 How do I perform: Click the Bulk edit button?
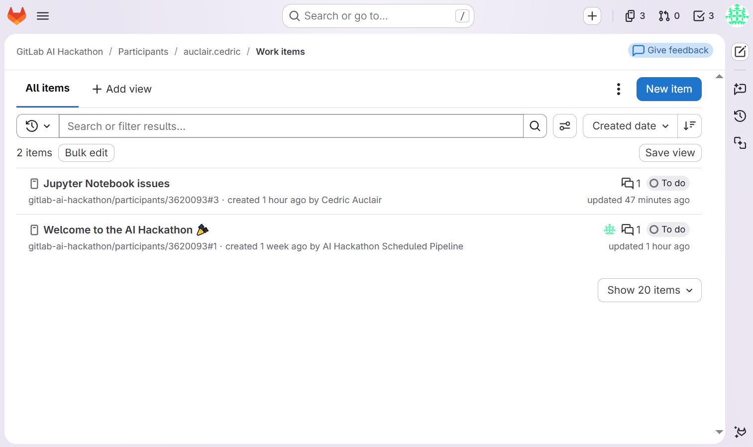pyautogui.click(x=86, y=153)
